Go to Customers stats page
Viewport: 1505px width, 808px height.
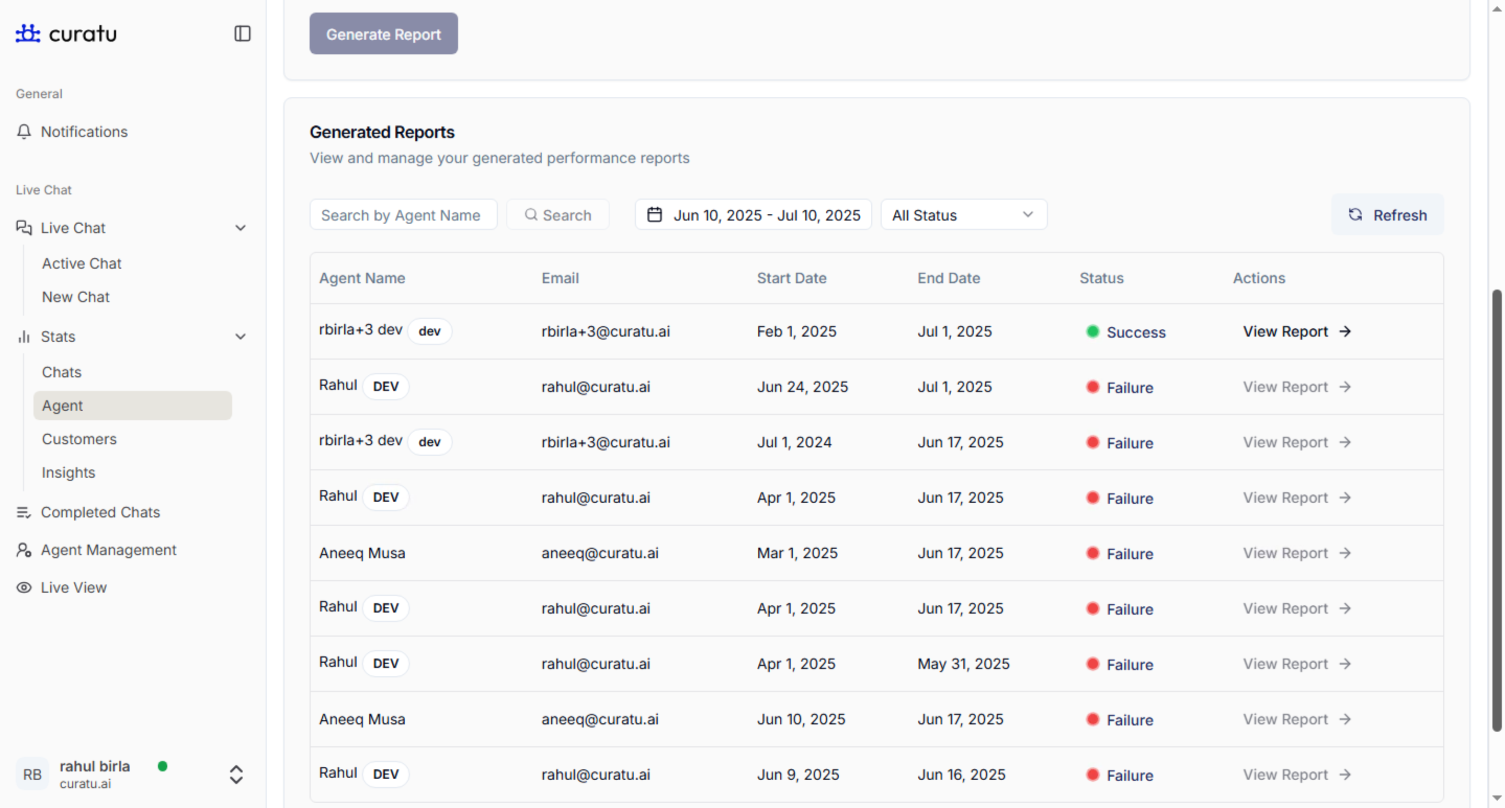coord(79,439)
